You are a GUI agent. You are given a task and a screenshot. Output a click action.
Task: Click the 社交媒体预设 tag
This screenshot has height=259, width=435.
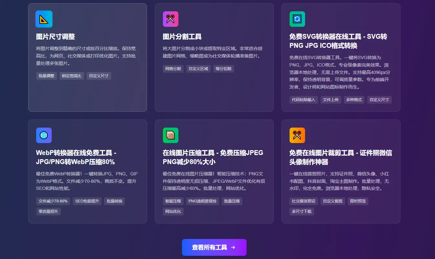303,201
